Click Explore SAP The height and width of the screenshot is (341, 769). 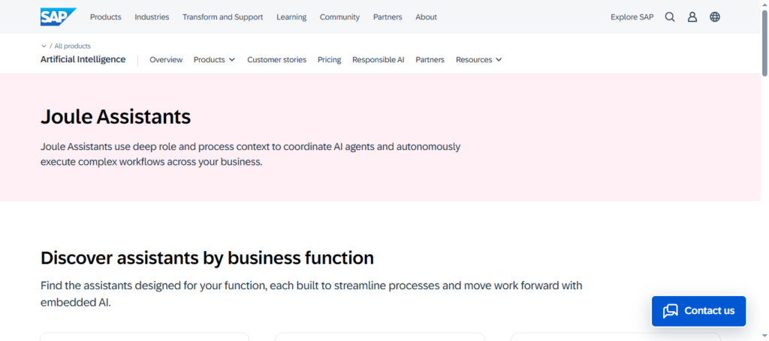coord(632,17)
